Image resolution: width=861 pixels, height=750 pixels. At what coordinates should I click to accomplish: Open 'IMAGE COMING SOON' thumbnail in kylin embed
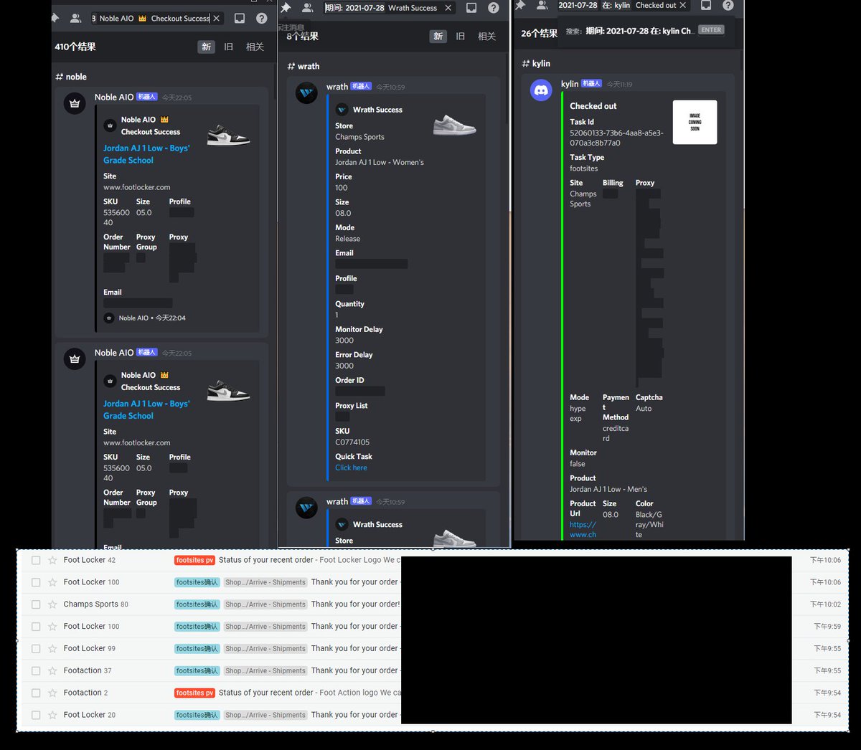pyautogui.click(x=695, y=122)
